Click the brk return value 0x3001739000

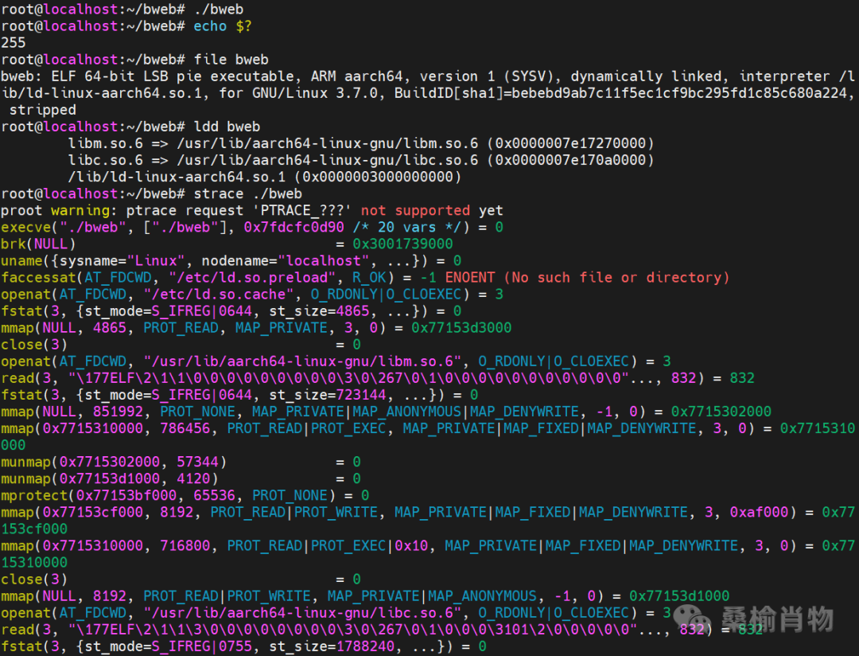402,244
